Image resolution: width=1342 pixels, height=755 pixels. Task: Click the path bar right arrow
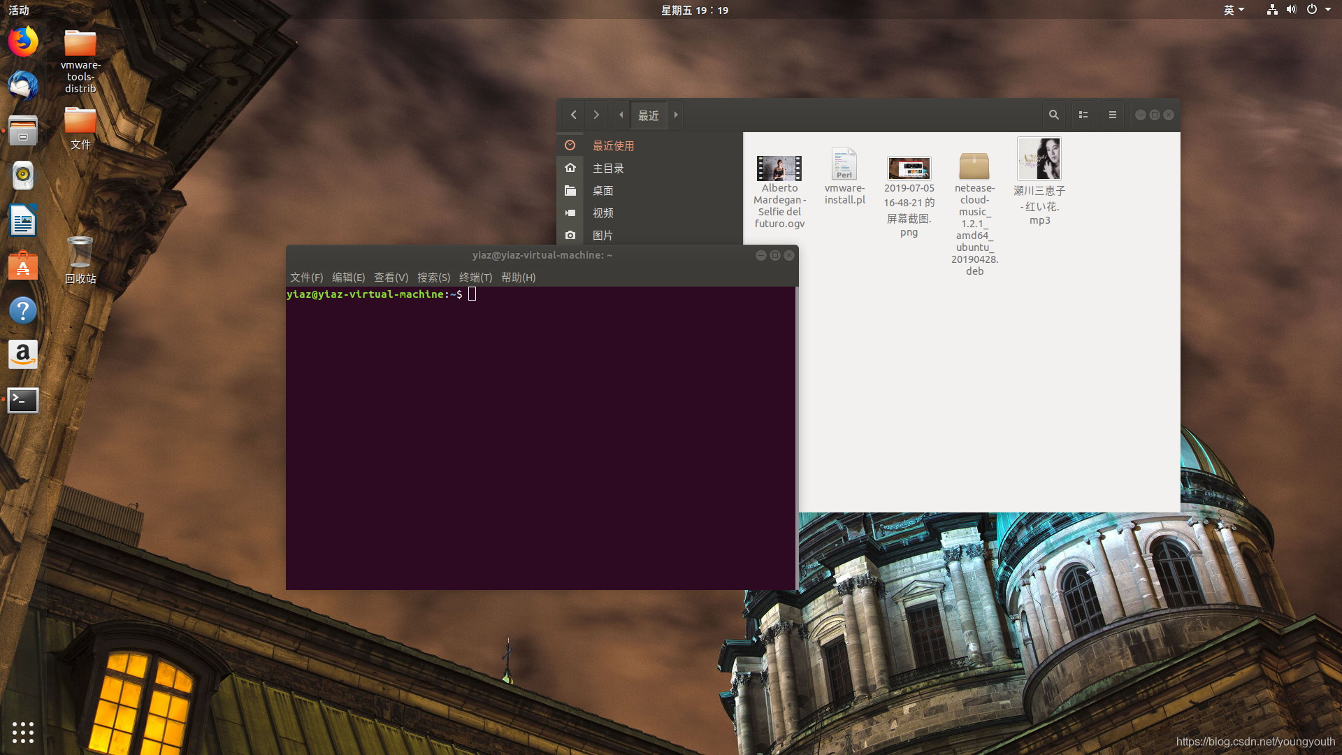click(676, 115)
